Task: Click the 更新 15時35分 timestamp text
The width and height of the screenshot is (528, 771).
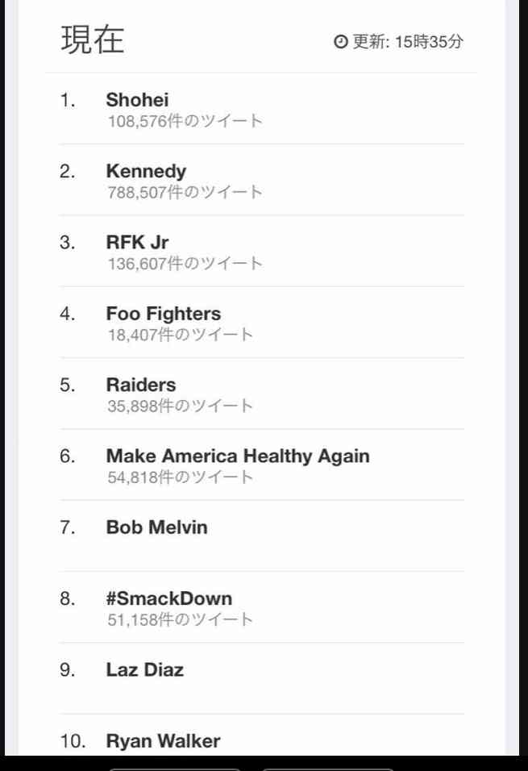Action: point(408,42)
